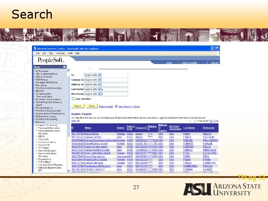The width and height of the screenshot is (268, 201).
Task: Open result with last name FAGBEWESA
Action: [x=190, y=166]
